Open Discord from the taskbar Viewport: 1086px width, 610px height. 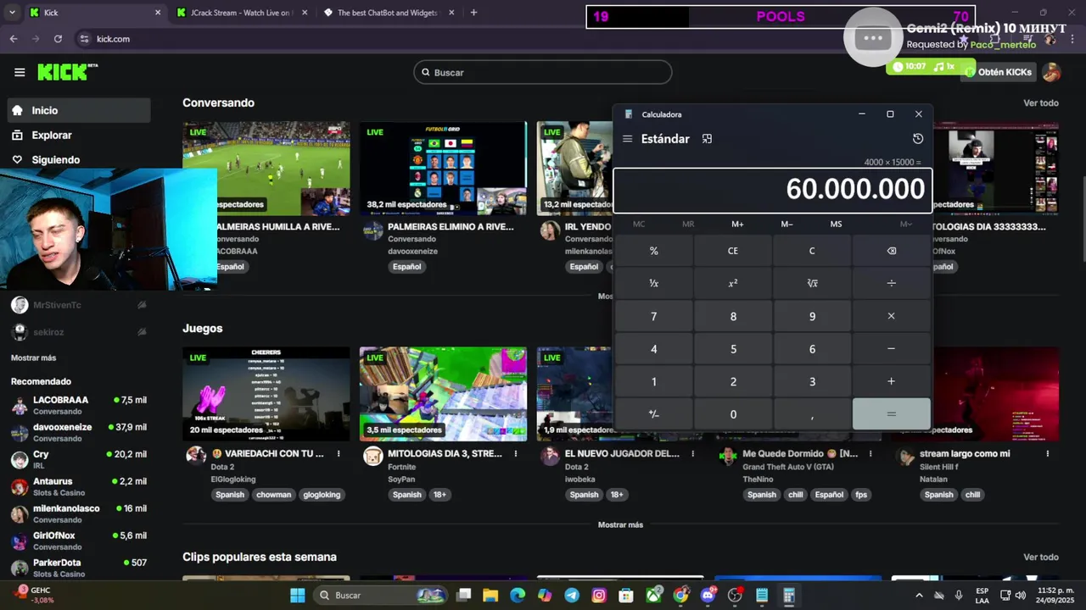pyautogui.click(x=708, y=596)
